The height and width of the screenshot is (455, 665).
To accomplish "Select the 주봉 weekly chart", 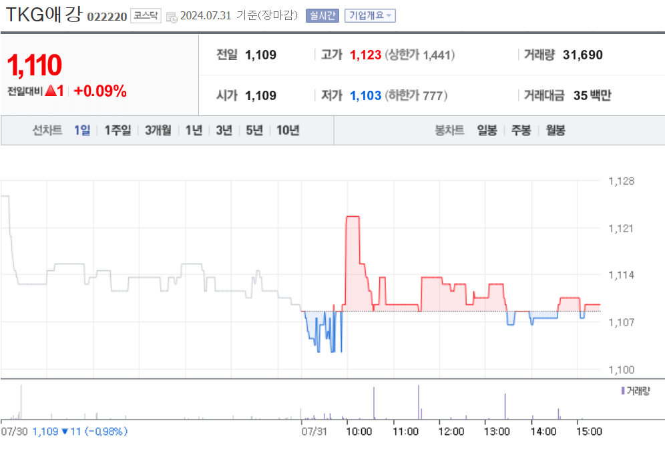I will (521, 131).
